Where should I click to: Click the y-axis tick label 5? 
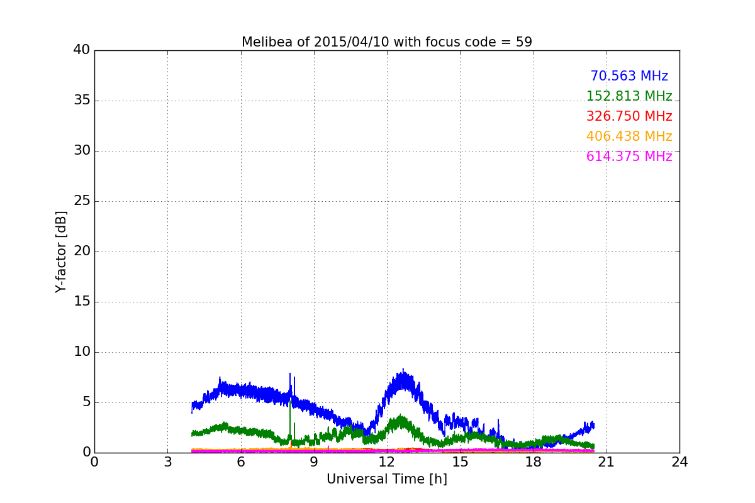click(86, 402)
